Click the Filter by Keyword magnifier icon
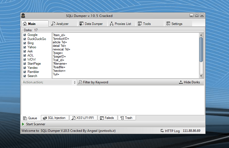The width and height of the screenshot is (229, 148). pyautogui.click(x=80, y=82)
